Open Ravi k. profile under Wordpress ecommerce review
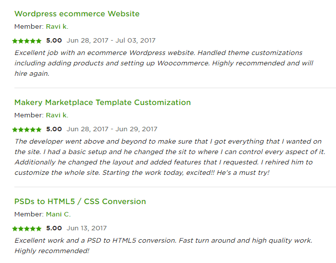 pos(57,27)
